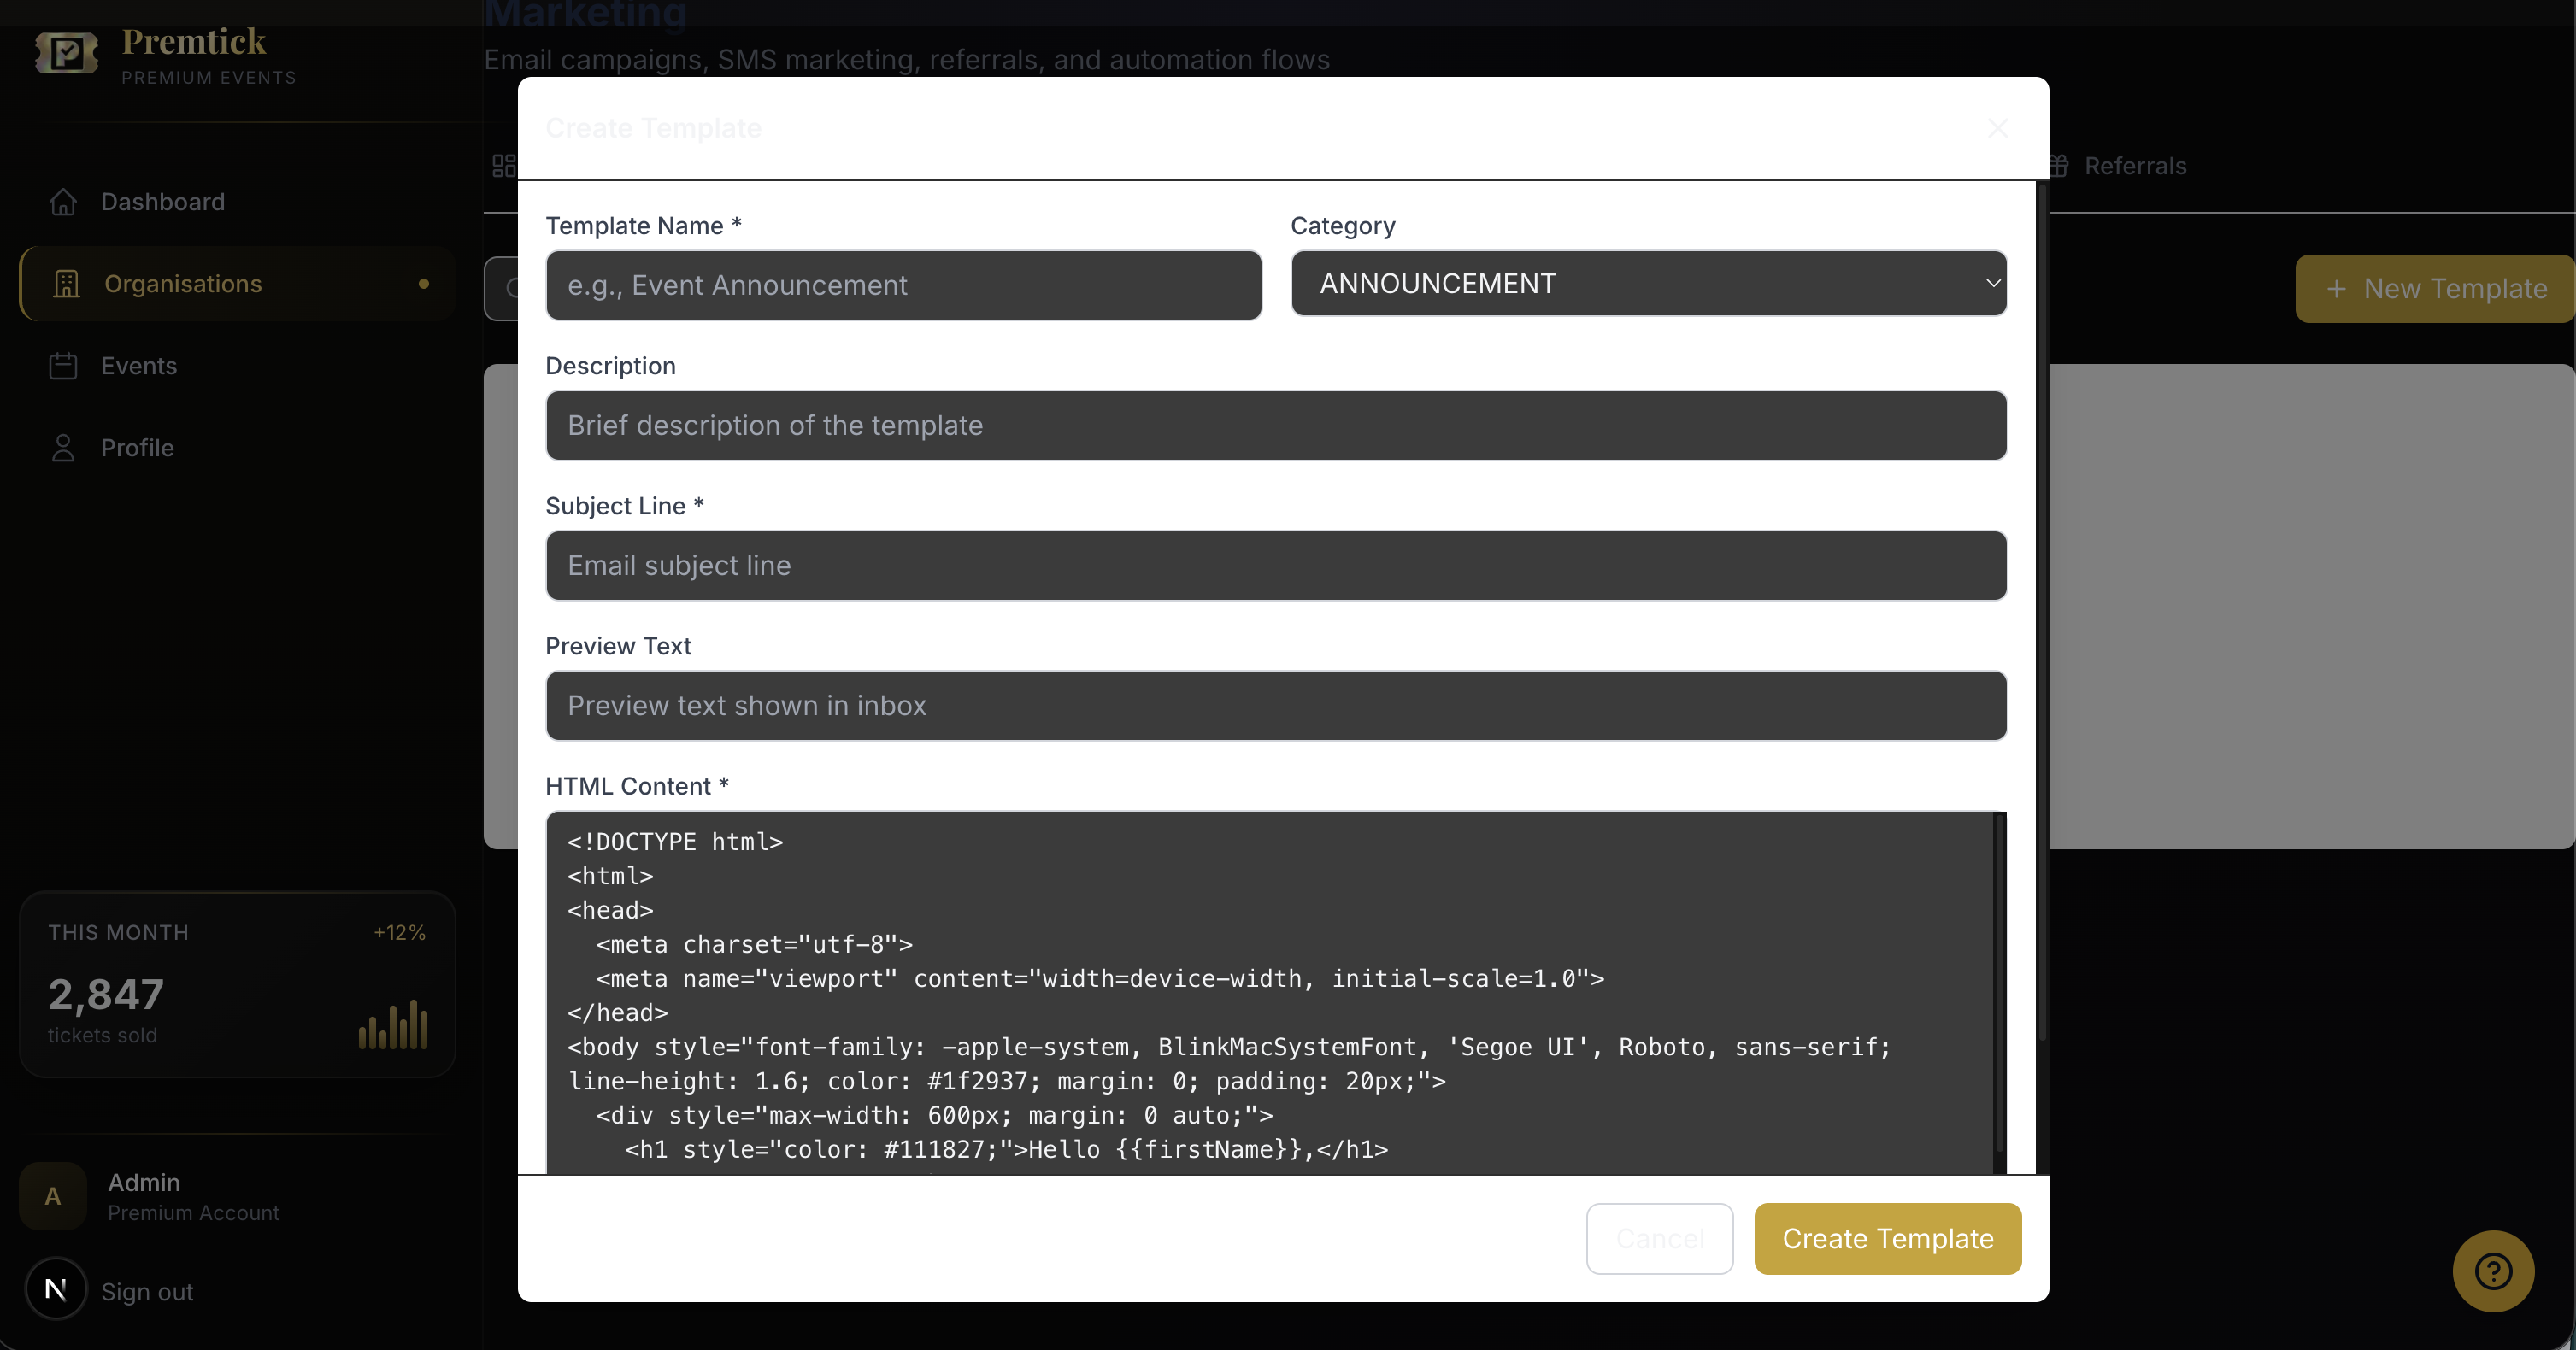Click the Events calendar icon
The image size is (2576, 1350).
pyautogui.click(x=64, y=366)
